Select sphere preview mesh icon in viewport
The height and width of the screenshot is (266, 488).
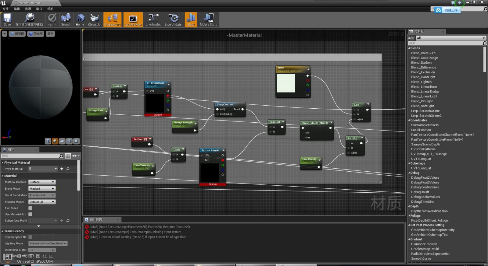pyautogui.click(x=55, y=141)
